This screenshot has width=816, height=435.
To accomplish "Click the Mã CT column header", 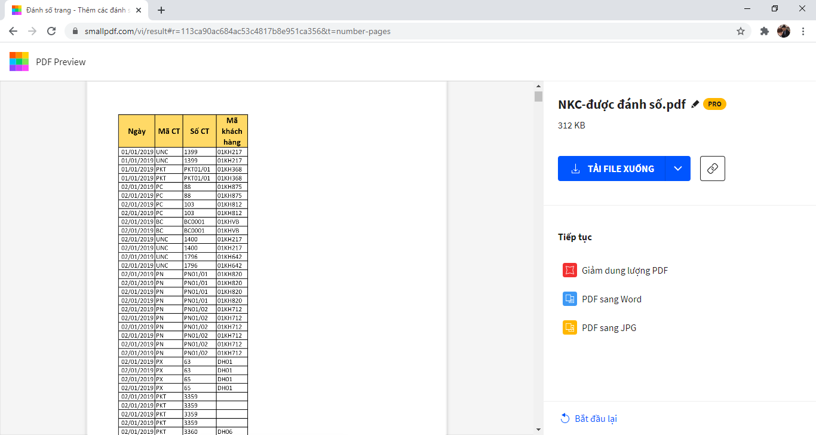I will click(169, 131).
